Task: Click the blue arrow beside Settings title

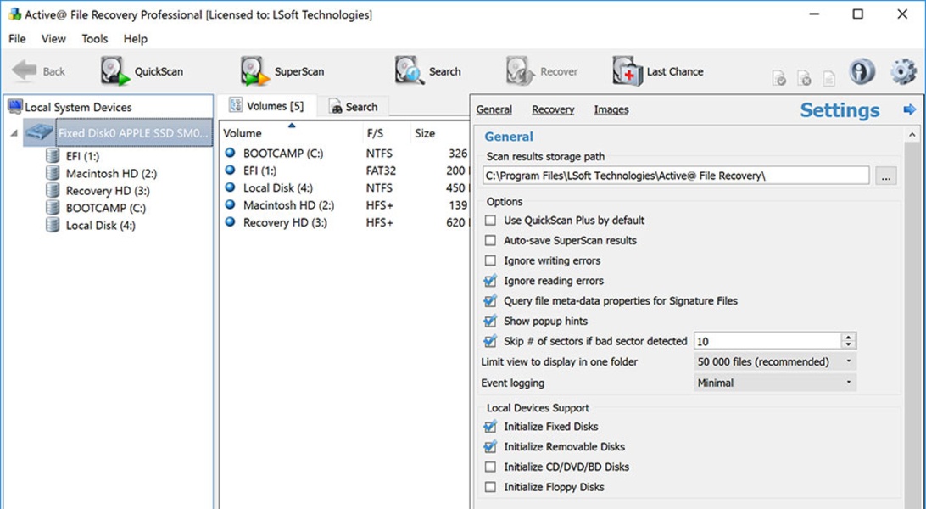Action: [x=910, y=110]
